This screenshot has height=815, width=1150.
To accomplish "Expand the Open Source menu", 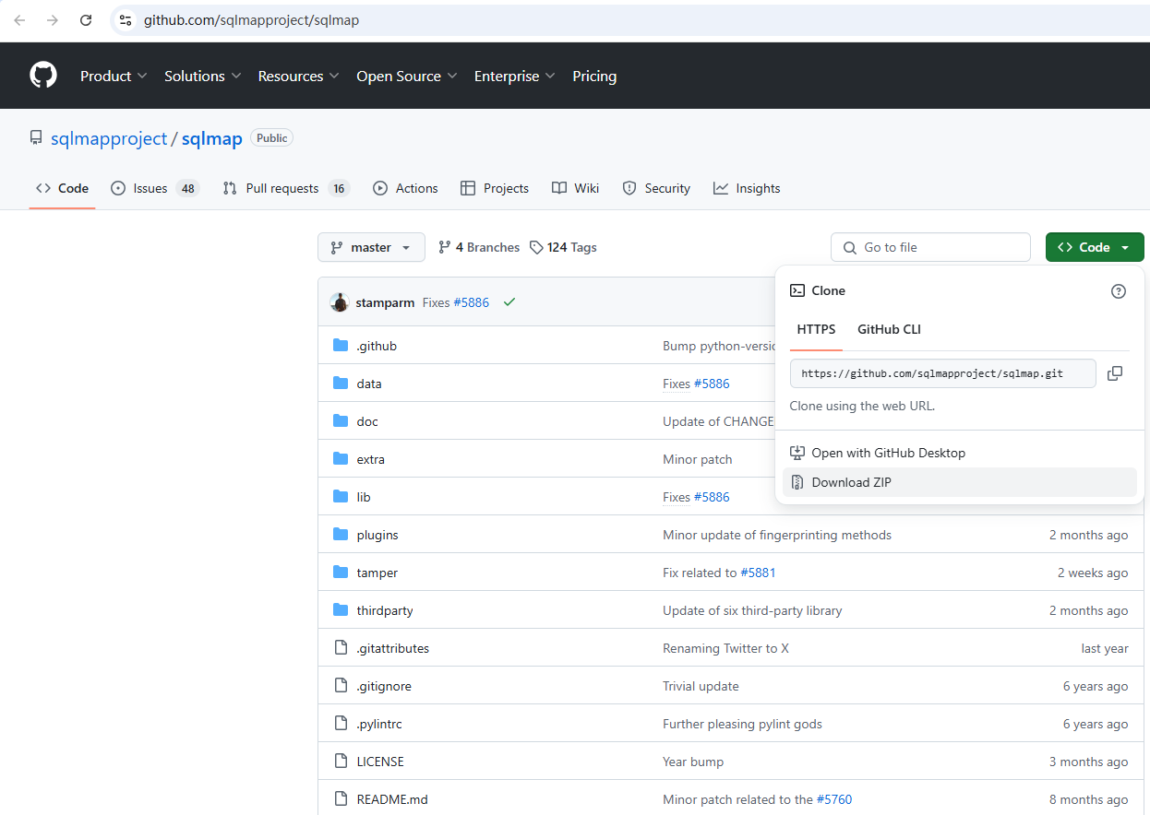I will (407, 77).
